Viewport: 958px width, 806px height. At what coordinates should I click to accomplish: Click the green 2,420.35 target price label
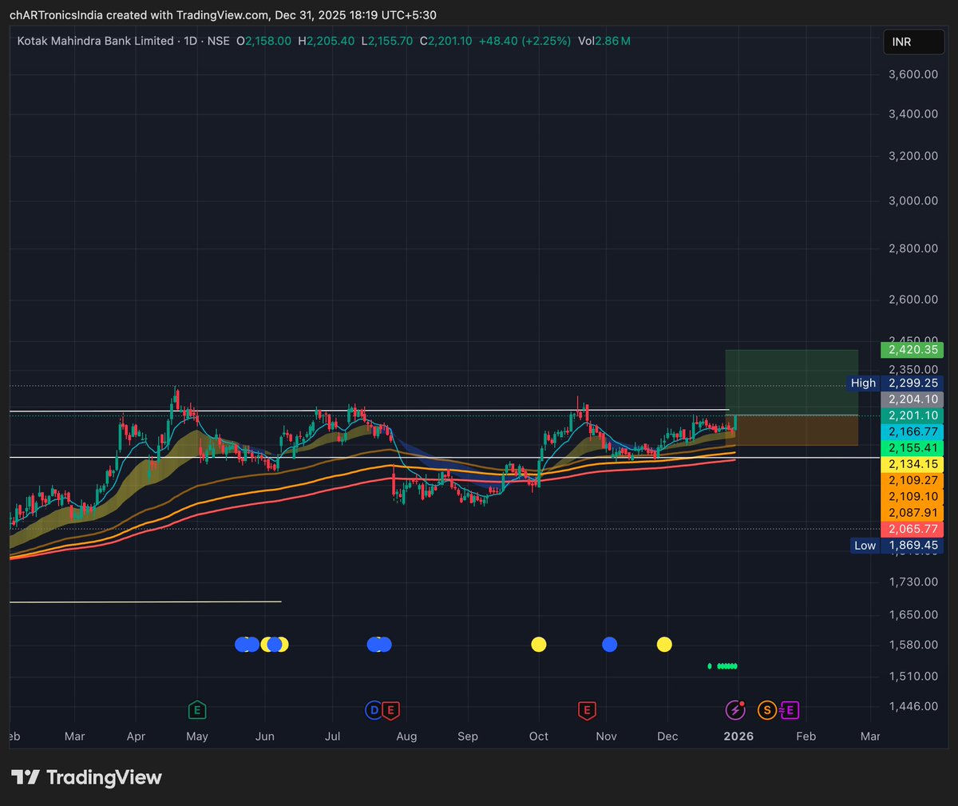click(x=912, y=350)
